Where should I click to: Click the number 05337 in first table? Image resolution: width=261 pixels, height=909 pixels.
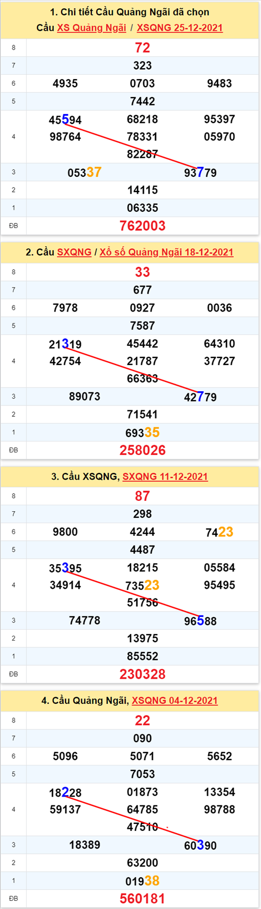pyautogui.click(x=84, y=172)
